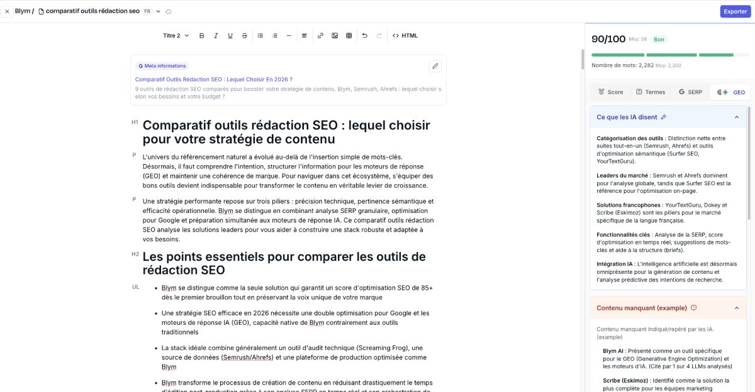755x392 pixels.
Task: Click the GEO panel vertical scrollbar
Action: (749, 163)
